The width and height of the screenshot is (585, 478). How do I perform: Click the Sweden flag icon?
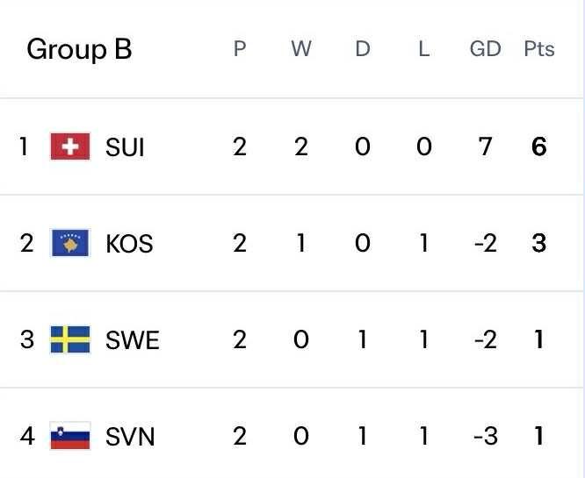click(70, 339)
